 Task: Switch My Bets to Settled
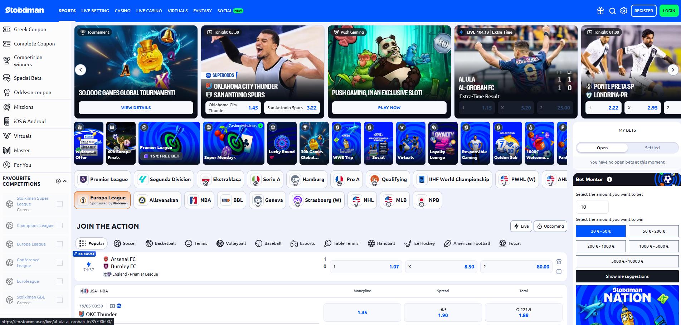coord(652,148)
